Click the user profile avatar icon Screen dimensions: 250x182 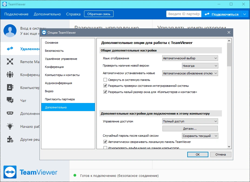[x=10, y=31]
